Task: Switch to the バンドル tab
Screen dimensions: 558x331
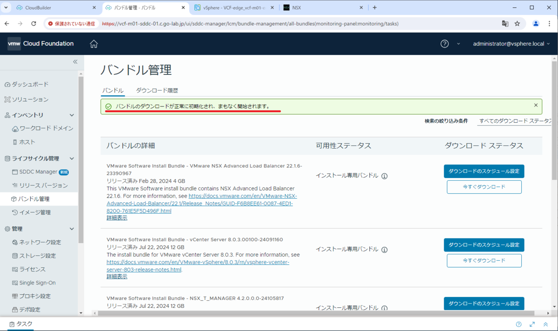Action: coord(113,90)
